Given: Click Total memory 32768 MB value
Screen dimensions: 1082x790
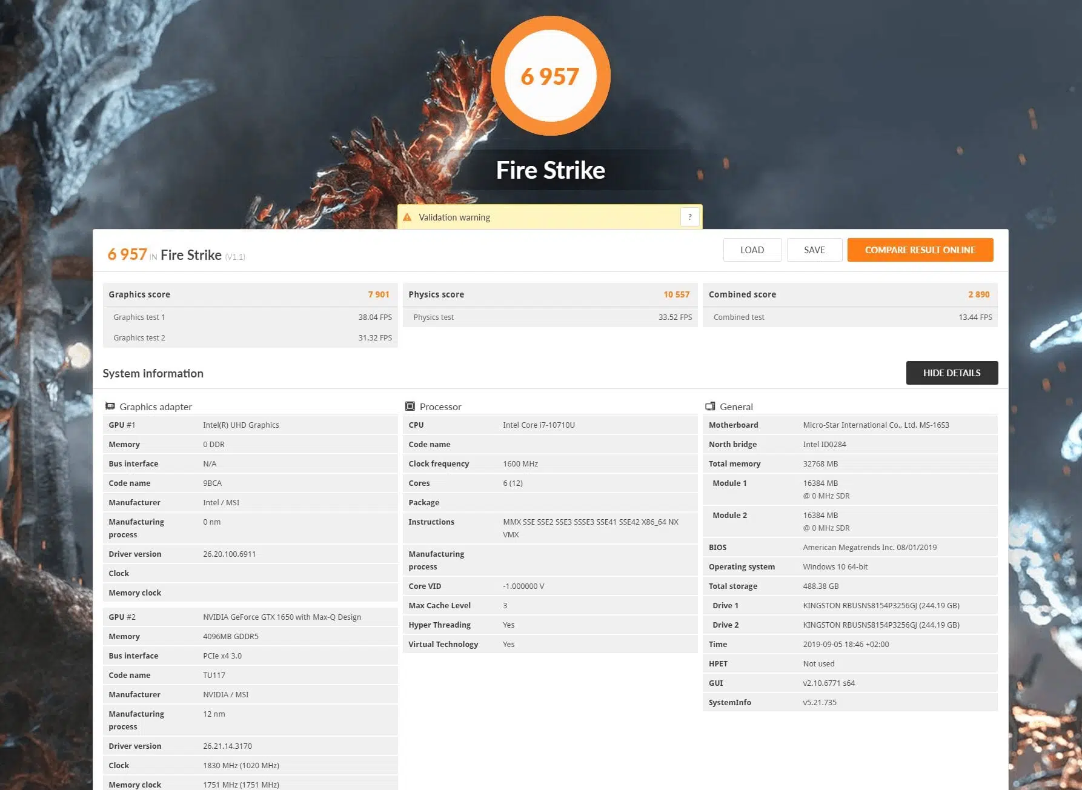Looking at the screenshot, I should [x=820, y=463].
